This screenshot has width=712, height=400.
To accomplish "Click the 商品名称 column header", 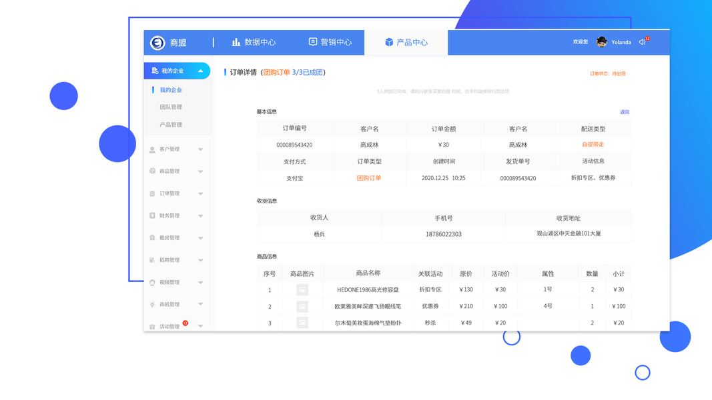I will [368, 273].
